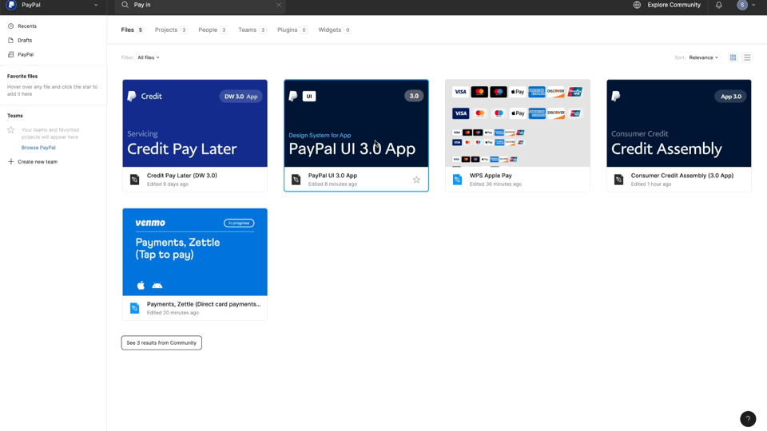Switch to the Widgets tab
The height and width of the screenshot is (431, 767).
[334, 30]
